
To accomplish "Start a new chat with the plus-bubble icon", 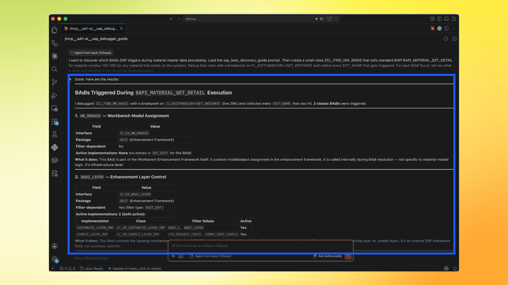I will [x=455, y=39].
